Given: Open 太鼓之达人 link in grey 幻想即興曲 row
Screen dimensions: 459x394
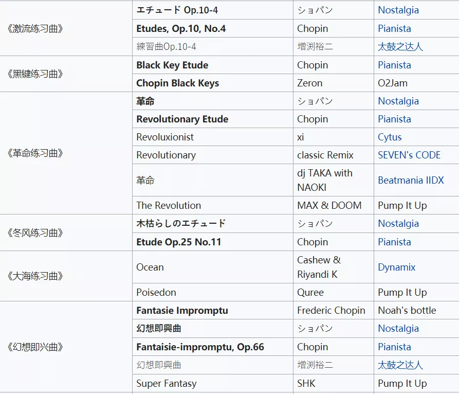Looking at the screenshot, I should [400, 365].
